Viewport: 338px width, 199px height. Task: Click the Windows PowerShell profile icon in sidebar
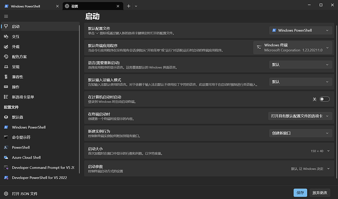point(6,127)
